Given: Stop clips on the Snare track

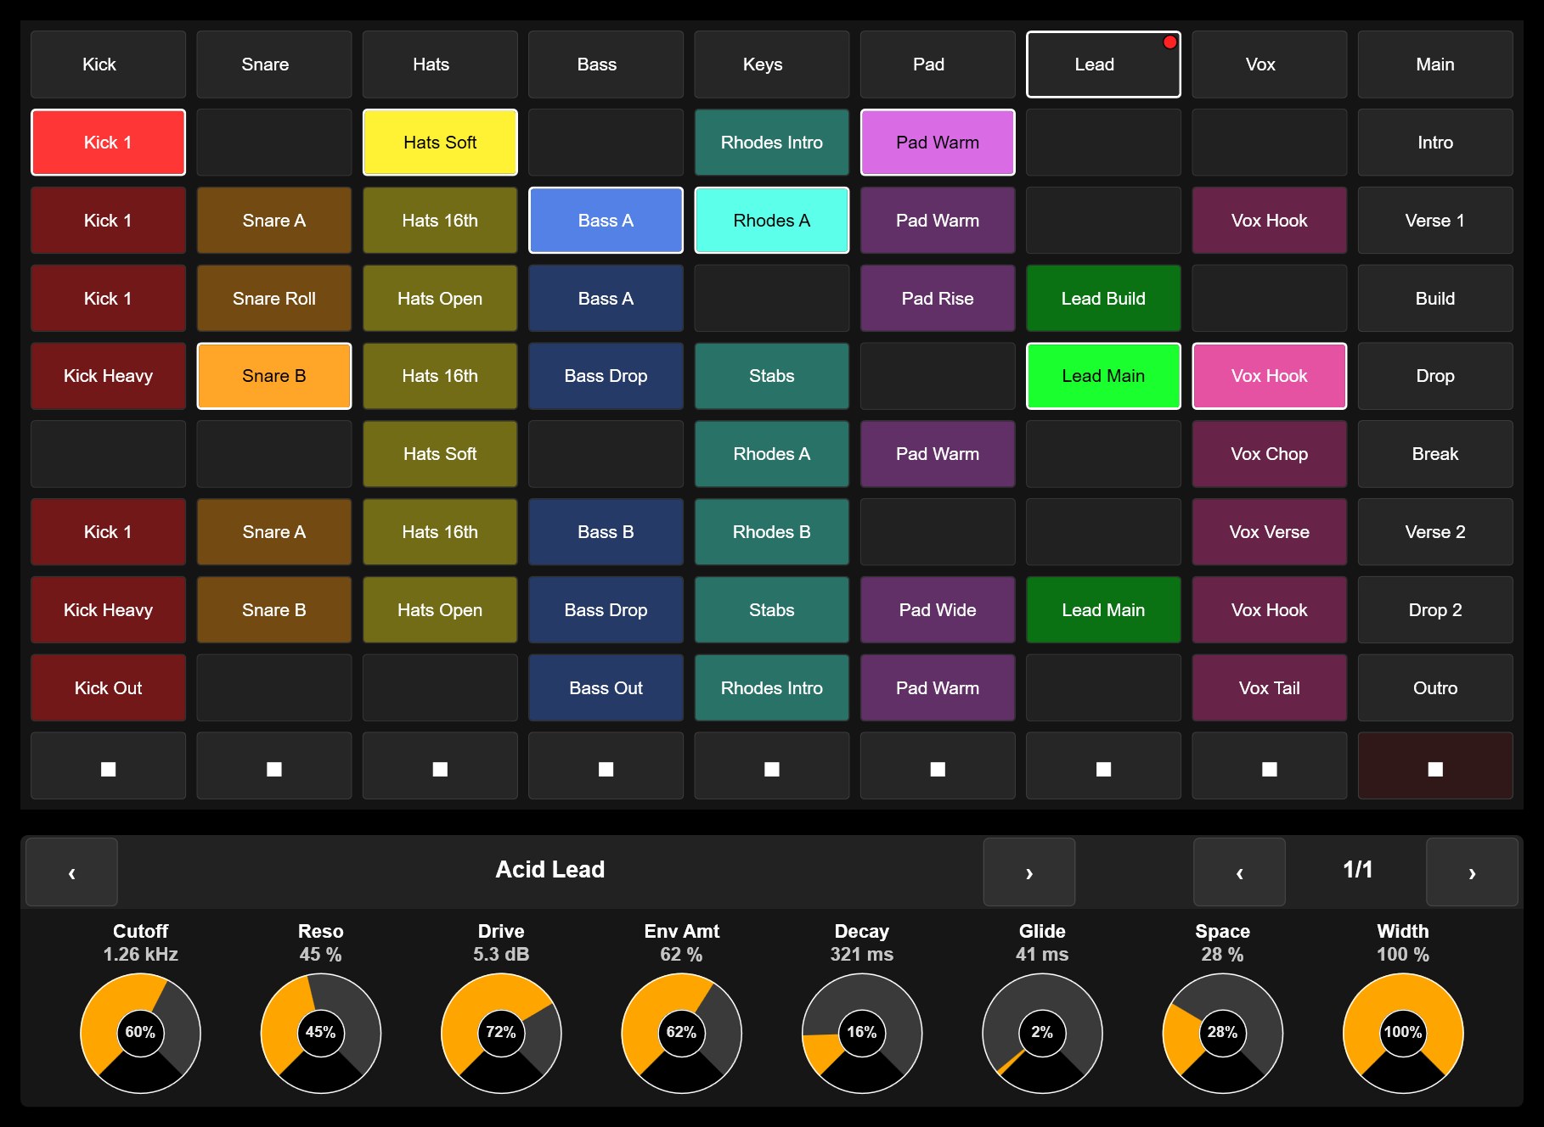Looking at the screenshot, I should 273,765.
